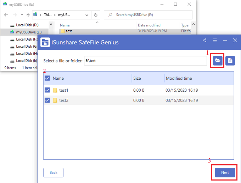
Task: Select Local Disk (H:) in navigation pane
Action: tap(27, 54)
